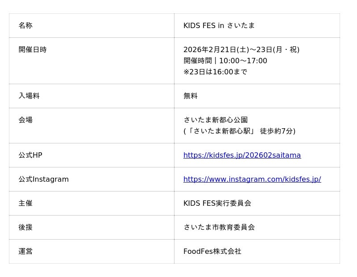Click the 公式HP label cell
The image size is (357, 277).
[30, 155]
